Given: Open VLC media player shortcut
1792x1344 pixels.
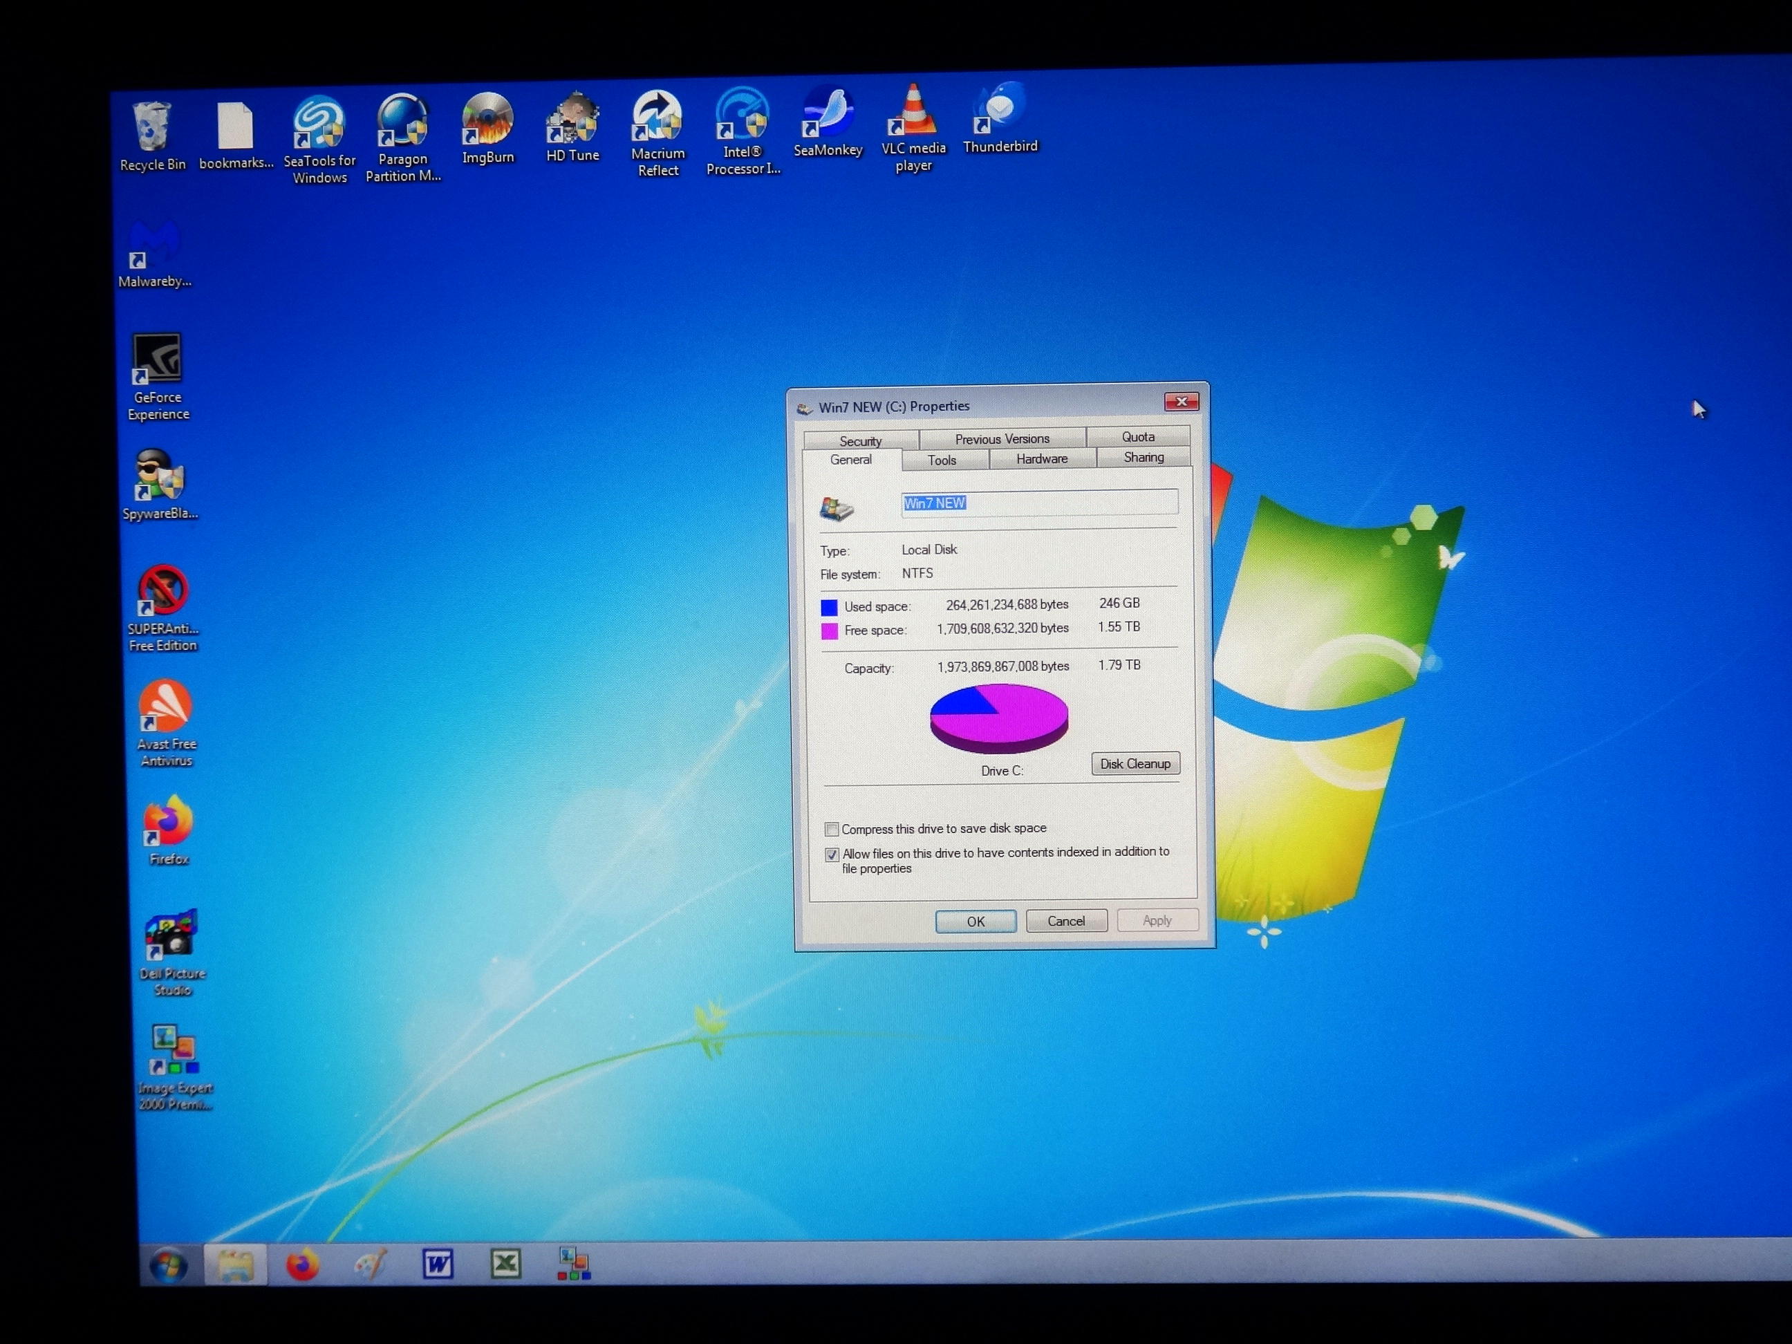Looking at the screenshot, I should 913,128.
